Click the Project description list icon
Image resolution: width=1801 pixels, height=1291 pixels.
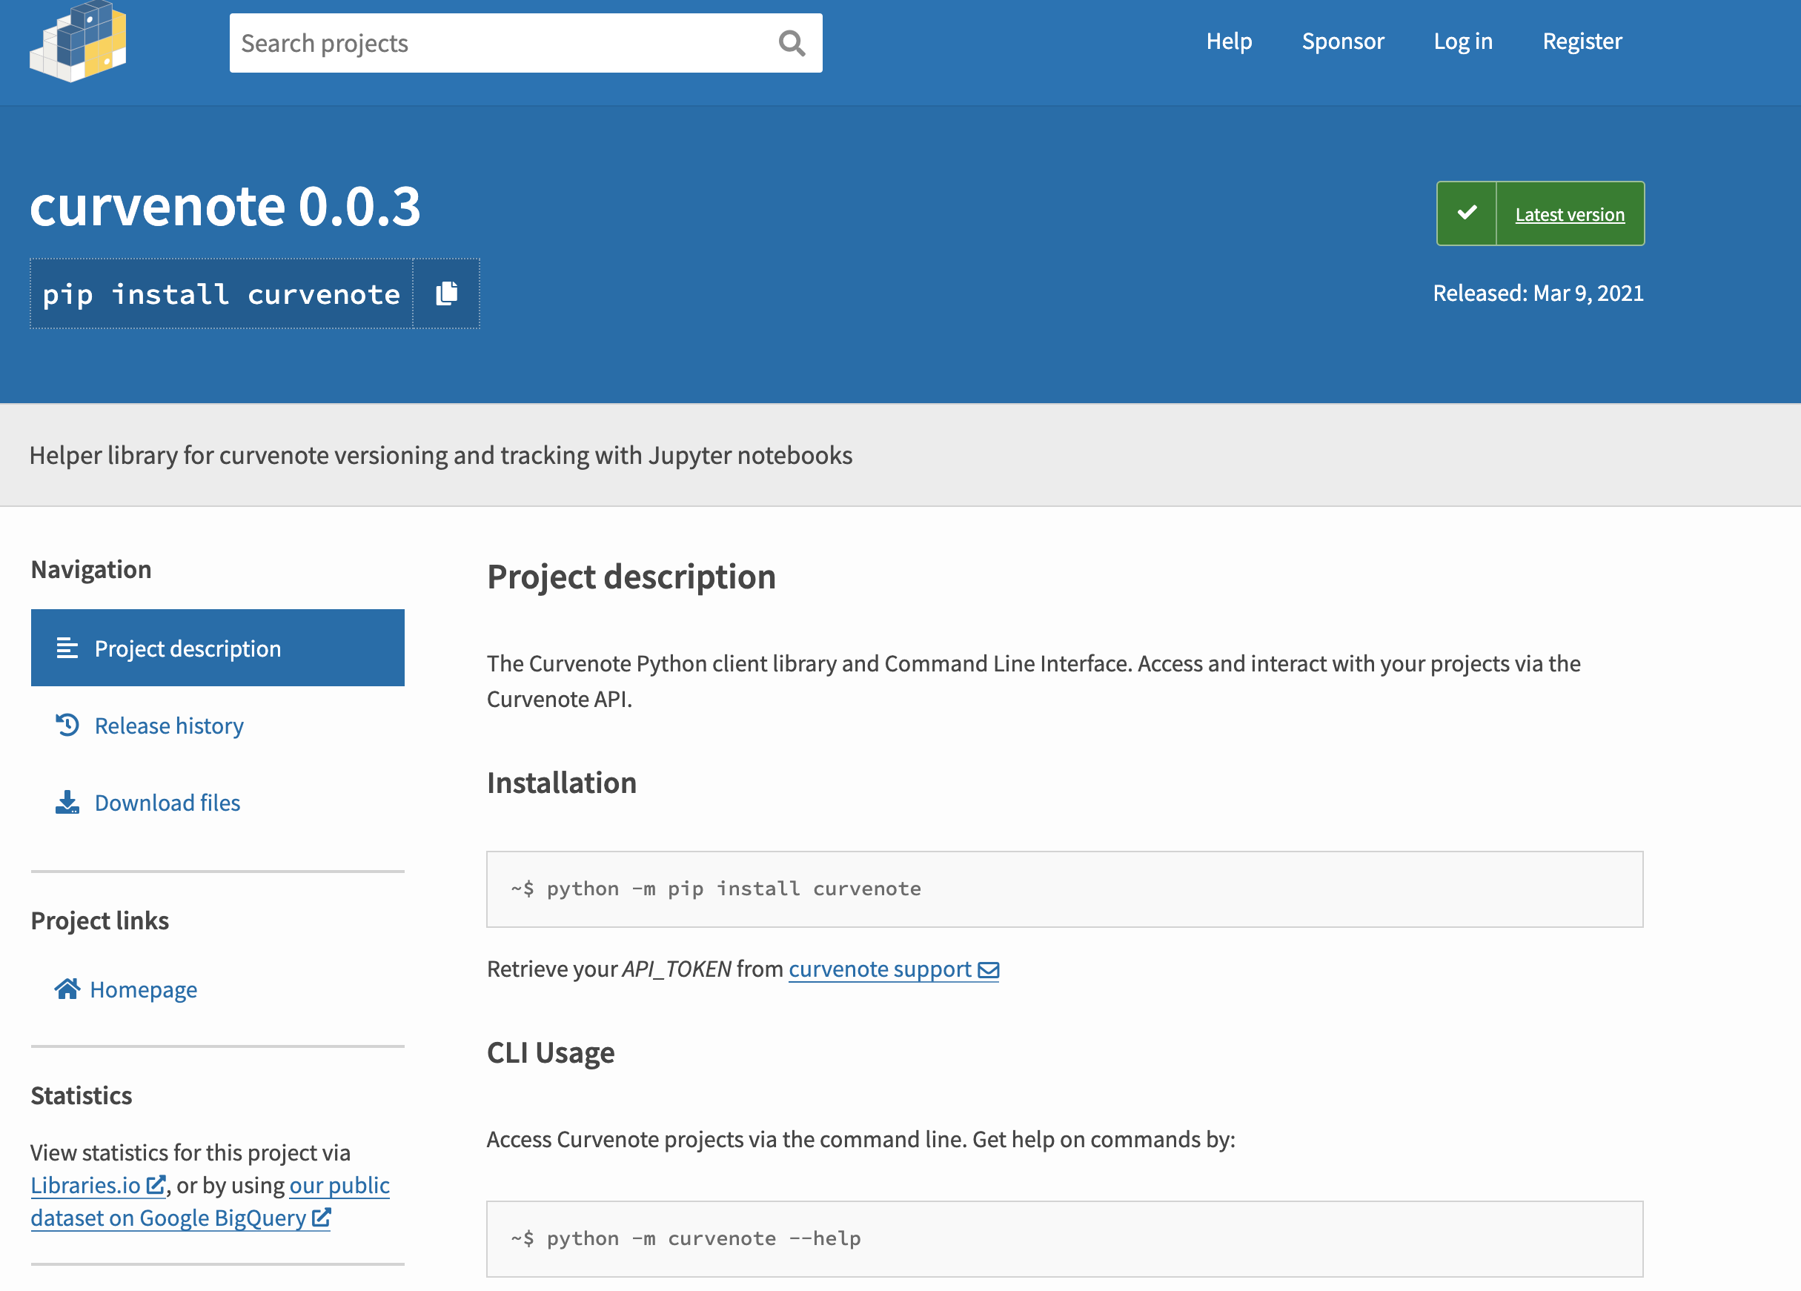(67, 648)
